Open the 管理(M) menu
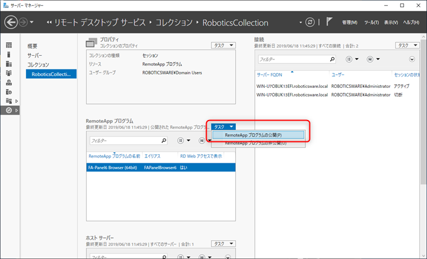The height and width of the screenshot is (259, 427). click(350, 23)
